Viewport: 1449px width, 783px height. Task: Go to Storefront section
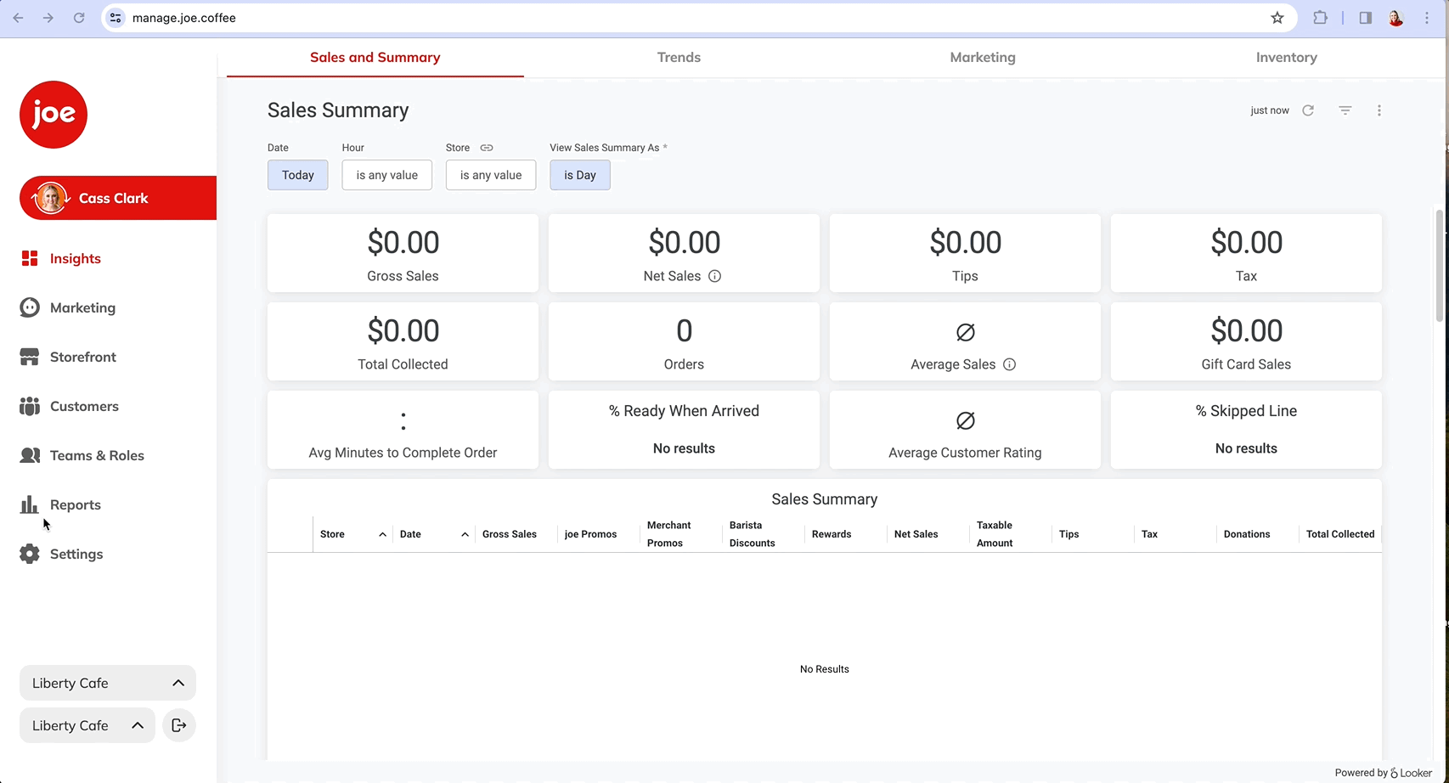(82, 357)
